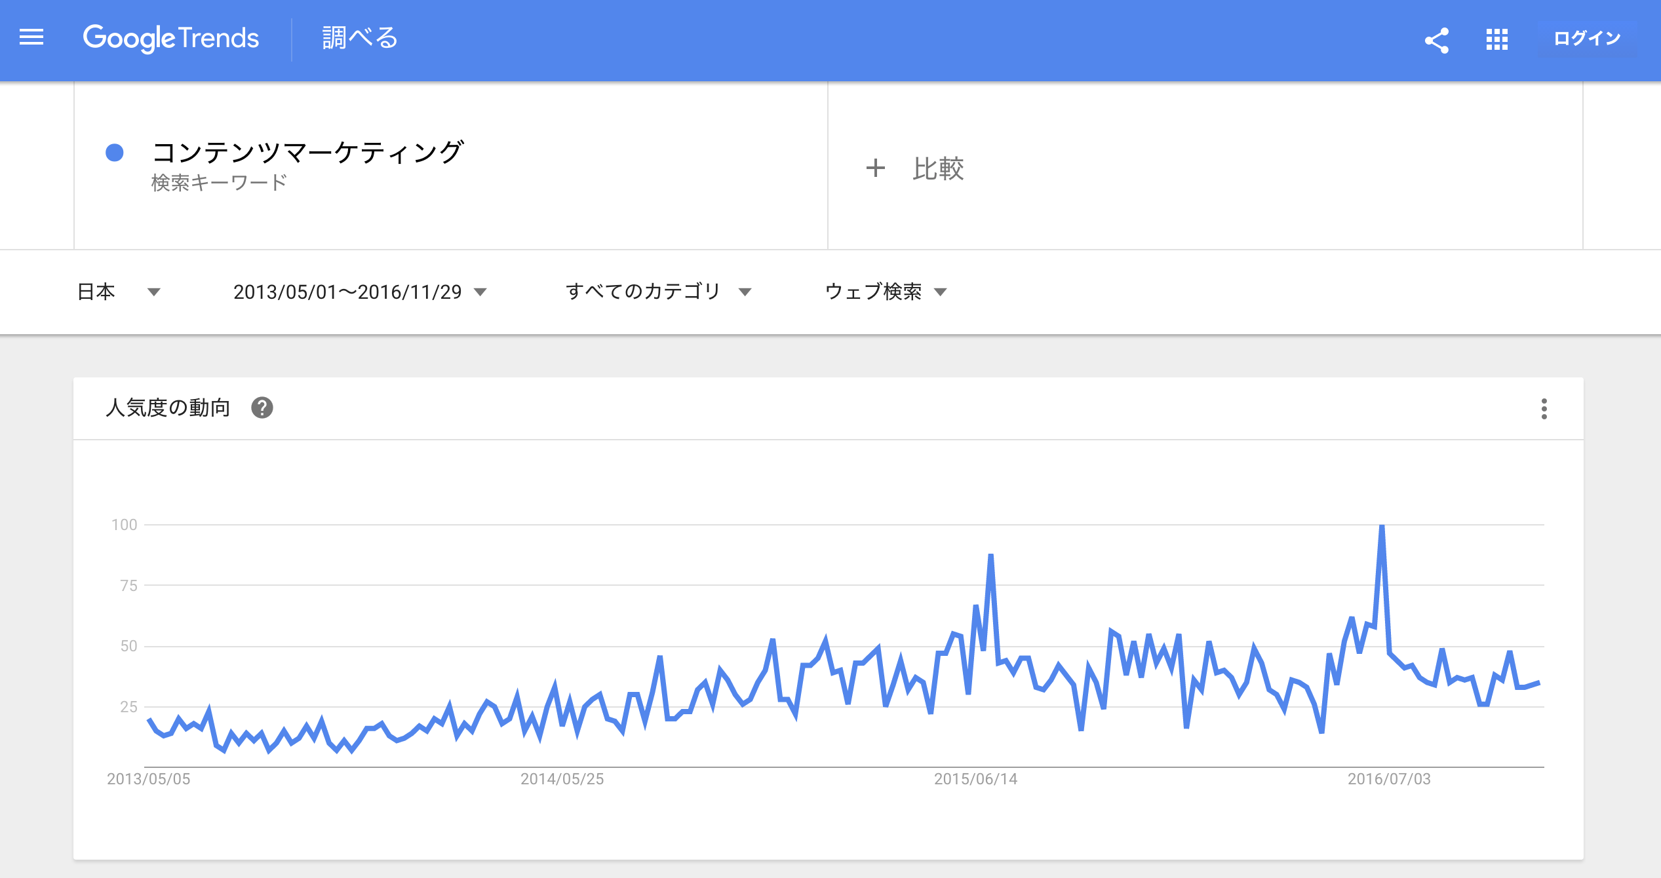
Task: Expand the 日本 region dropdown
Action: [x=119, y=292]
